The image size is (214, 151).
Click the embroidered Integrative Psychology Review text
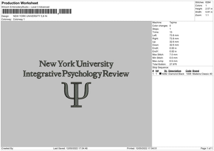pos(76,74)
